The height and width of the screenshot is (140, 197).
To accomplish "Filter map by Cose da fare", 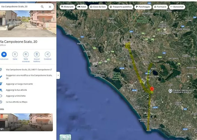I will coord(98,7).
